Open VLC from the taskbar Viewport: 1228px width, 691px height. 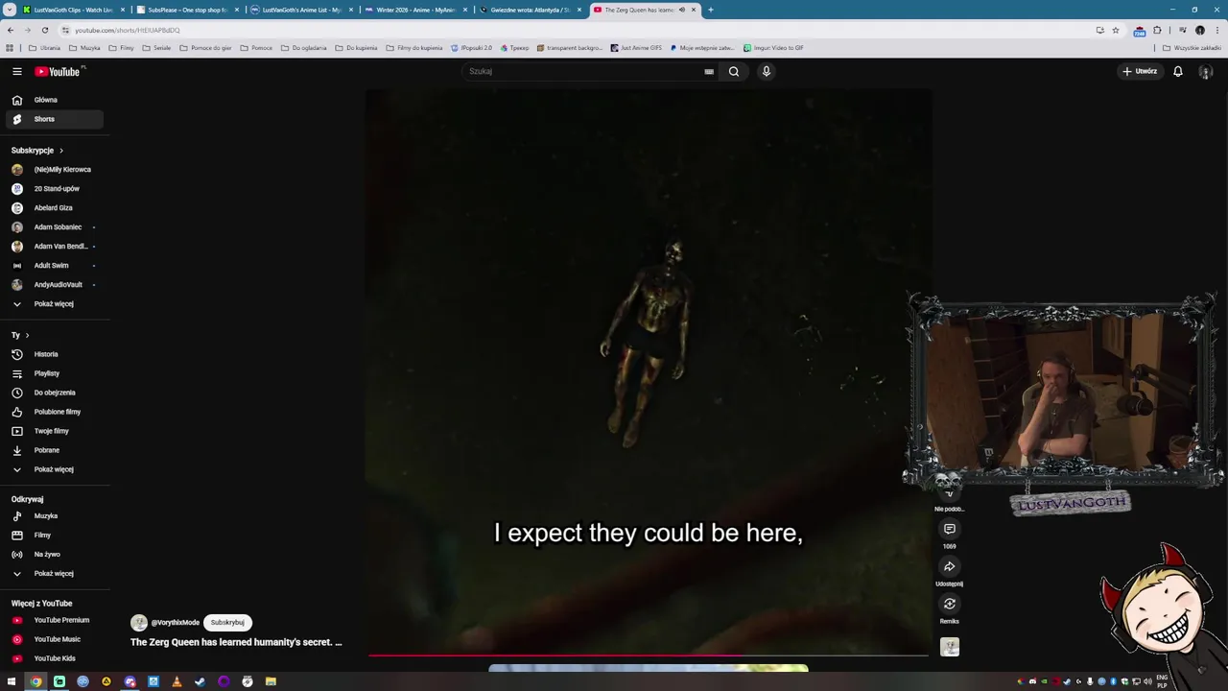[177, 681]
